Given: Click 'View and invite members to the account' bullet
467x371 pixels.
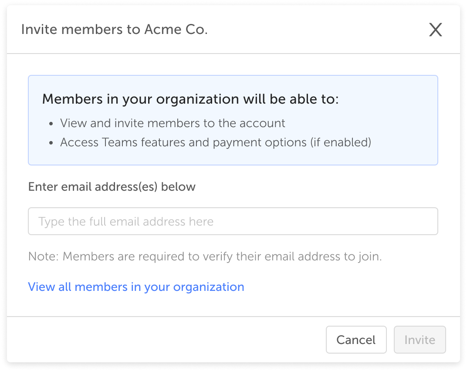Looking at the screenshot, I should [x=173, y=123].
